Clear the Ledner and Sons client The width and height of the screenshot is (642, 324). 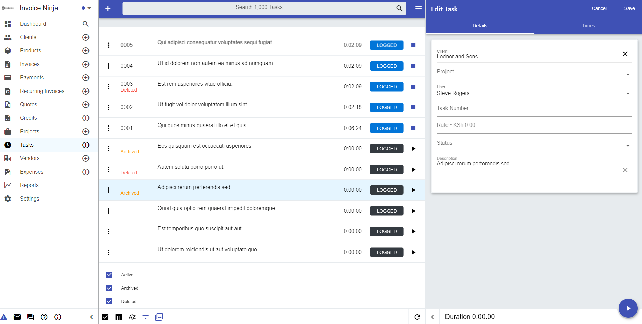[625, 54]
